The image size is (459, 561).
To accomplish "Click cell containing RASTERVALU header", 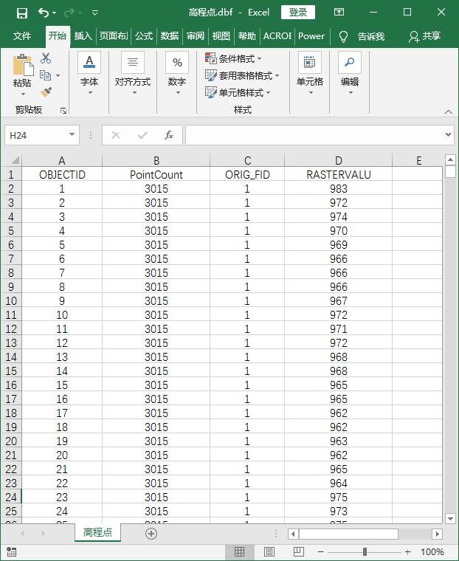I will point(339,175).
